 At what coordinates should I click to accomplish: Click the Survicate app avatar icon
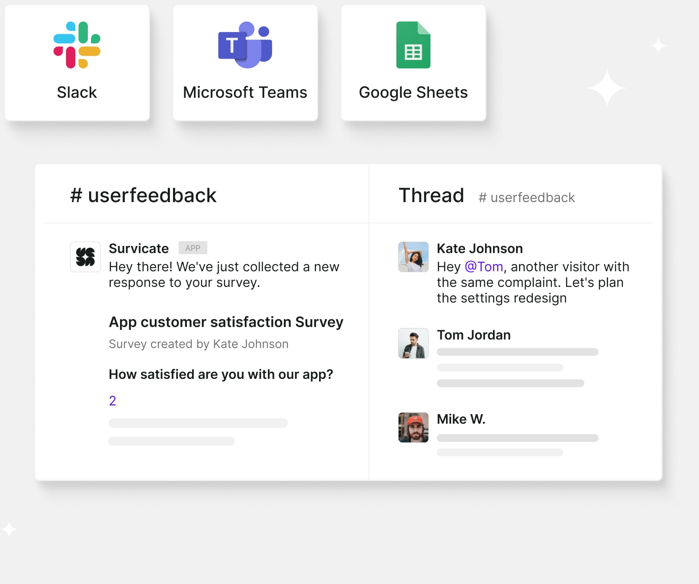click(86, 257)
